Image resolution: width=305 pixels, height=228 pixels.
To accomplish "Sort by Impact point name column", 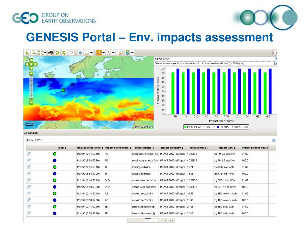I will 90,148.
